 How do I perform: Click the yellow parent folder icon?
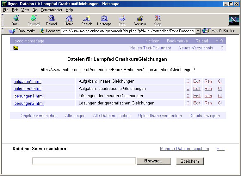pyautogui.click(x=16, y=48)
